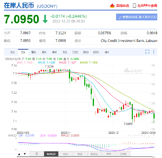This screenshot has height=158, width=162.
Task: Click the swap arrows icon on CNYUSD button
Action: click(x=120, y=17)
